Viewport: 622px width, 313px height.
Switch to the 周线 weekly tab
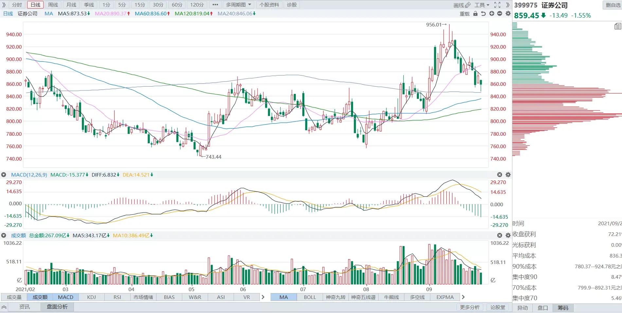[53, 5]
